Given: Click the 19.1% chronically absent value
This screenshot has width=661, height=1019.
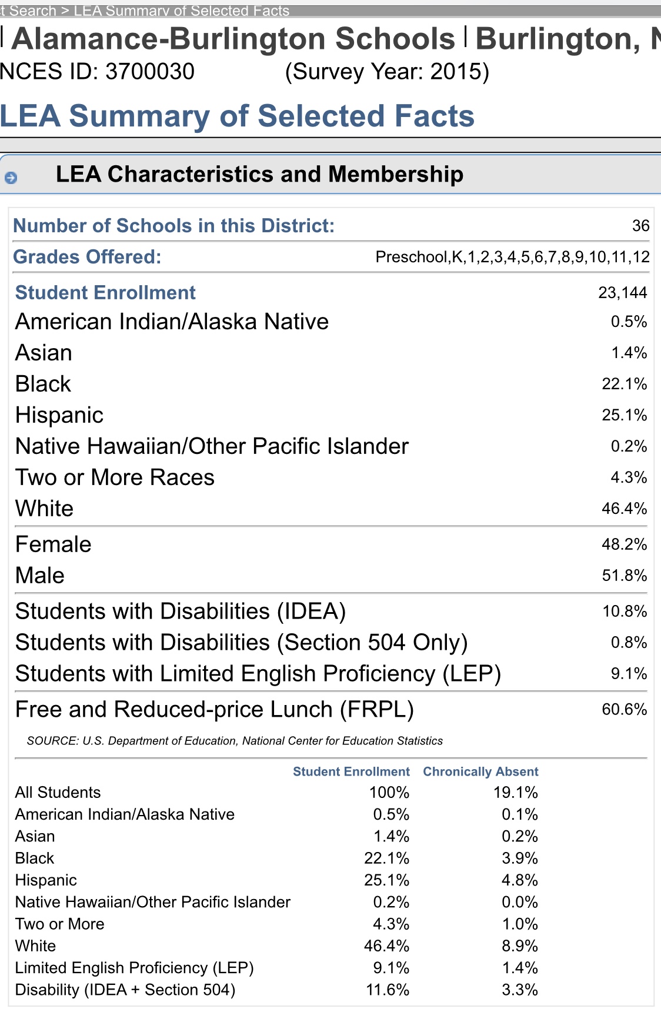Looking at the screenshot, I should coord(515,793).
